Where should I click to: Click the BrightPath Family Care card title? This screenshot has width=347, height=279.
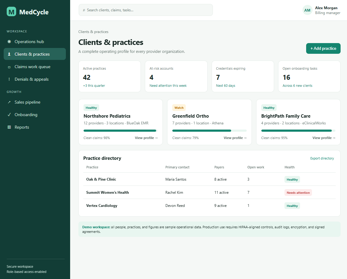[x=286, y=116]
